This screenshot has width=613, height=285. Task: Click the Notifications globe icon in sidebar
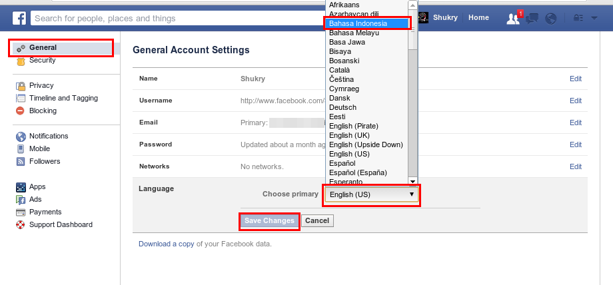tap(21, 137)
